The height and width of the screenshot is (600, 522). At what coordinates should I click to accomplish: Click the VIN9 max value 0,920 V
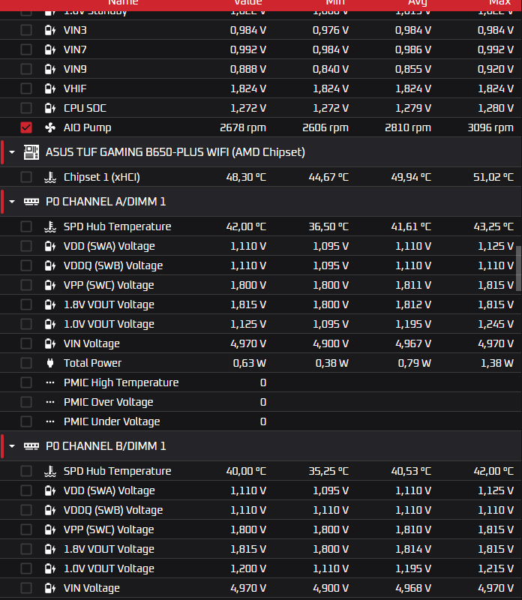(x=496, y=69)
